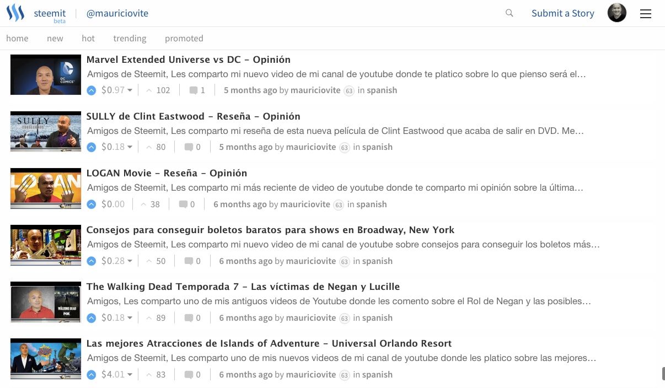665x388 pixels.
Task: Open Las mejores Atracciones post title
Action: point(269,343)
